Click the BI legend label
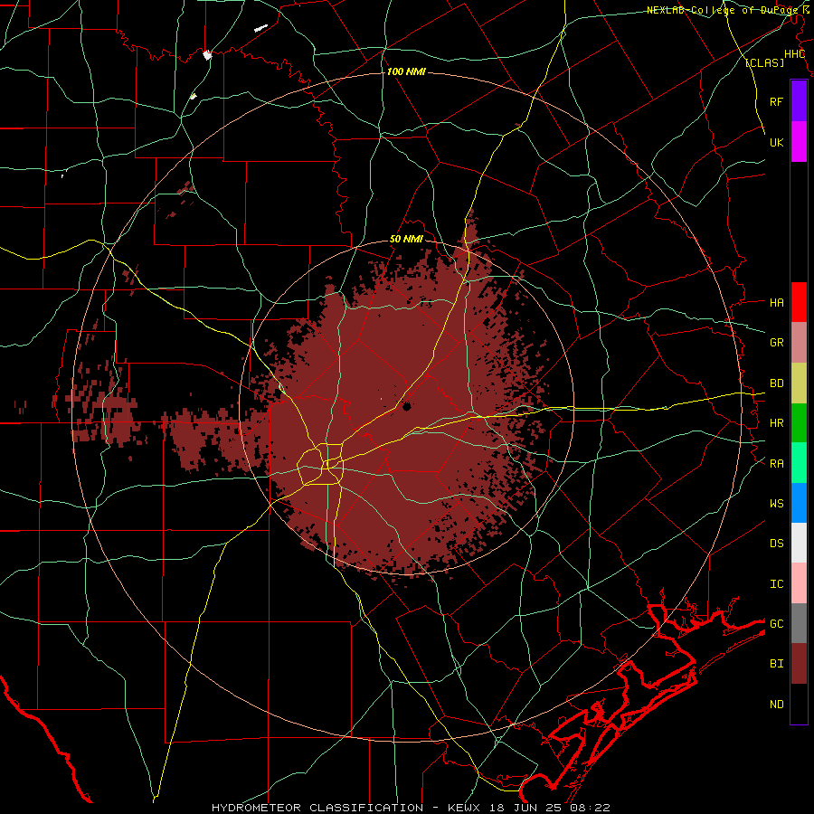 coord(776,664)
